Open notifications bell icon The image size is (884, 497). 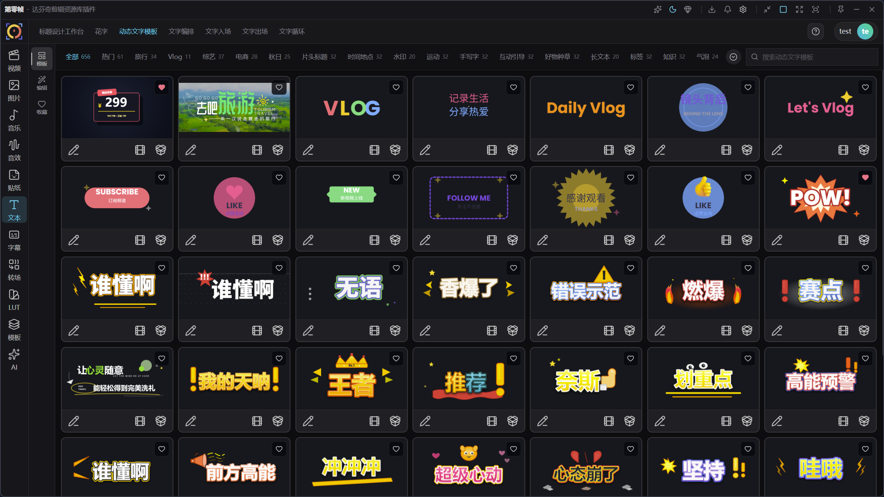727,10
